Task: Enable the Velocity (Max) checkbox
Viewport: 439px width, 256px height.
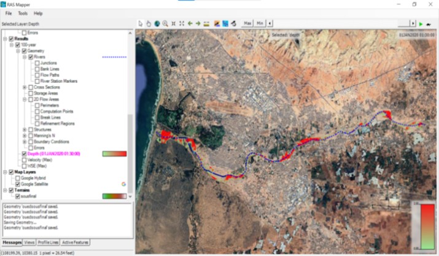Action: coord(24,160)
